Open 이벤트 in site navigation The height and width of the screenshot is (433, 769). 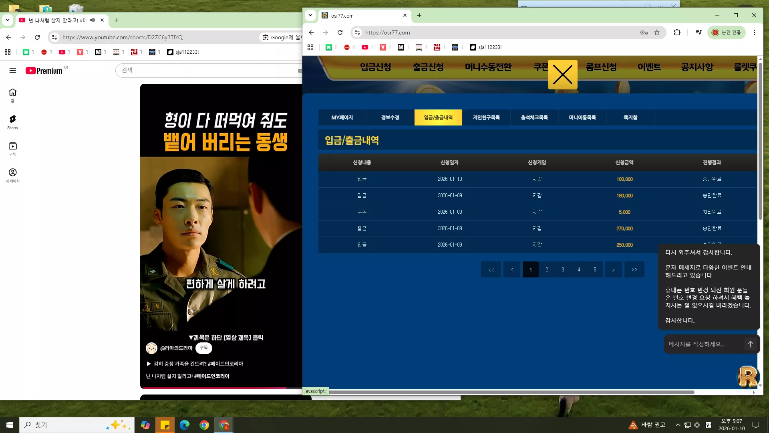[x=649, y=67]
